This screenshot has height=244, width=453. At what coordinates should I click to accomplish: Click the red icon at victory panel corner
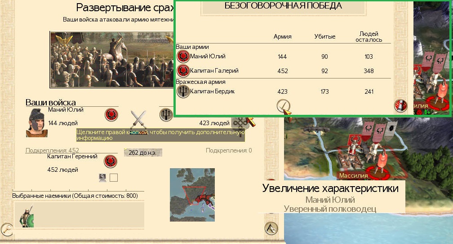click(400, 106)
